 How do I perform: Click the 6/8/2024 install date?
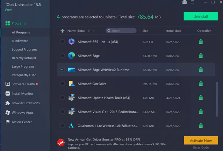(172, 56)
